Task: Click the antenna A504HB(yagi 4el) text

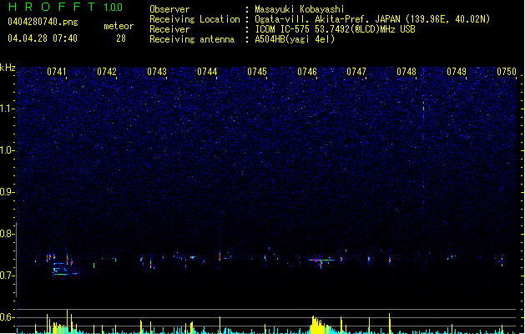Action: [x=295, y=39]
